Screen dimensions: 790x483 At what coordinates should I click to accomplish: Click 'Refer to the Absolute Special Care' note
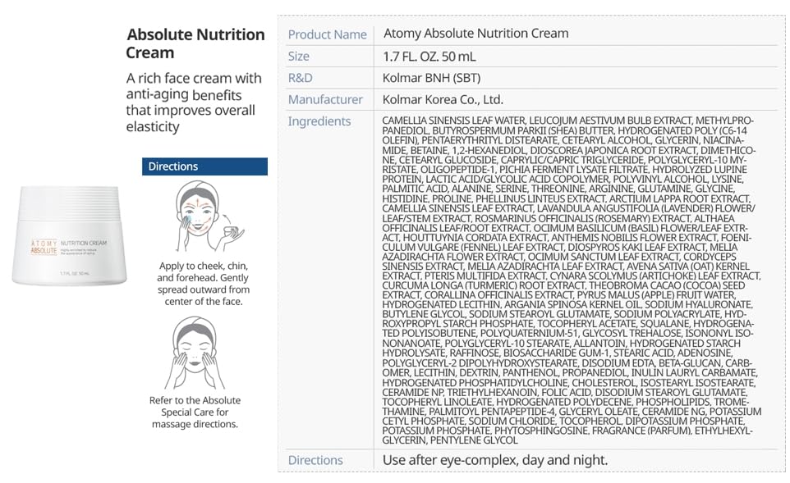[195, 412]
